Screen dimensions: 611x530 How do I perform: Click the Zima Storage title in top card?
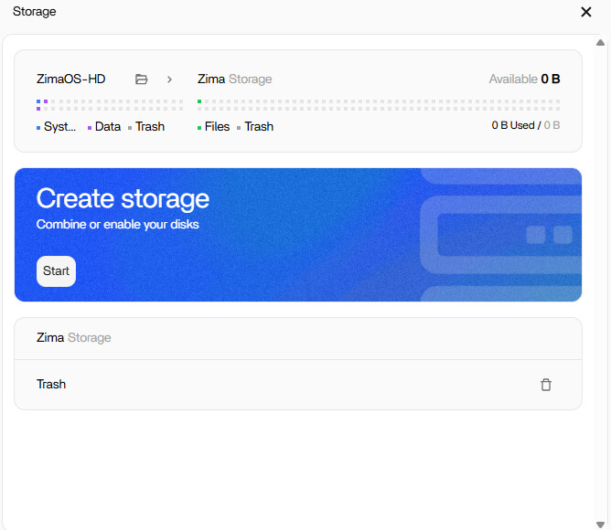pyautogui.click(x=234, y=79)
